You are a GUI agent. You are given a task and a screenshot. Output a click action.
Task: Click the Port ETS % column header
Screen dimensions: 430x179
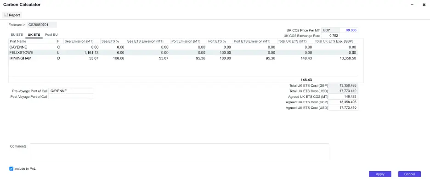coord(220,41)
